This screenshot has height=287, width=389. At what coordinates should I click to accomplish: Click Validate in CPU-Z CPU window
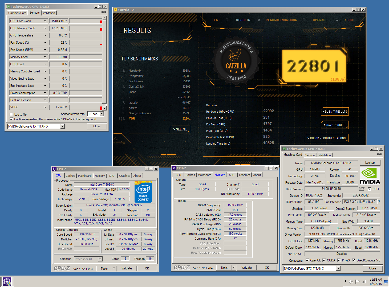pyautogui.click(x=127, y=268)
